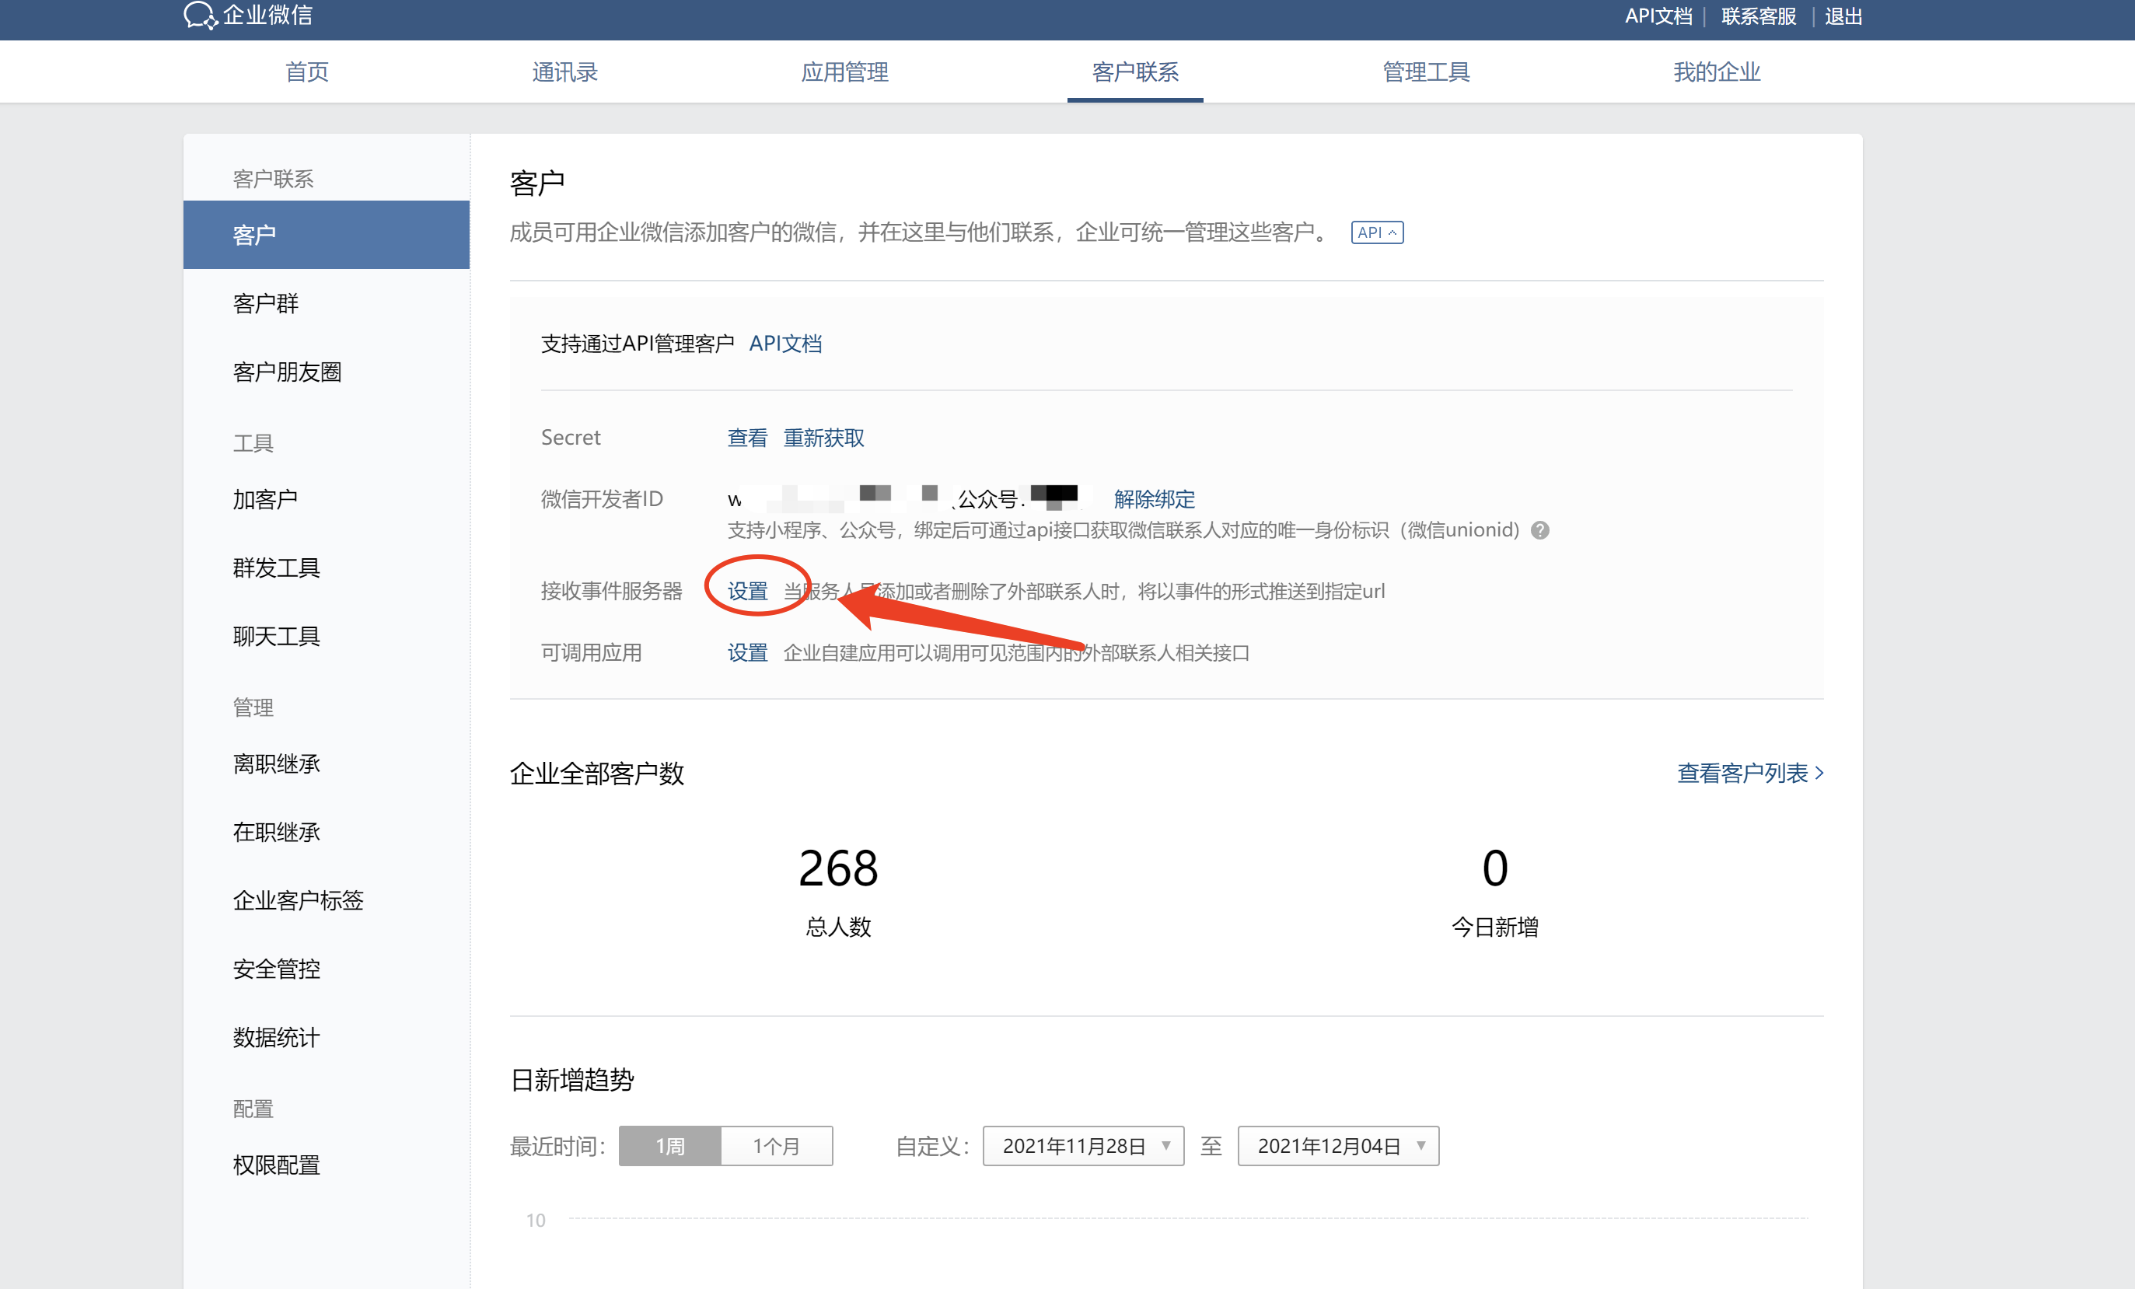
Task: Click 设置 for 可调用应用
Action: 747,652
